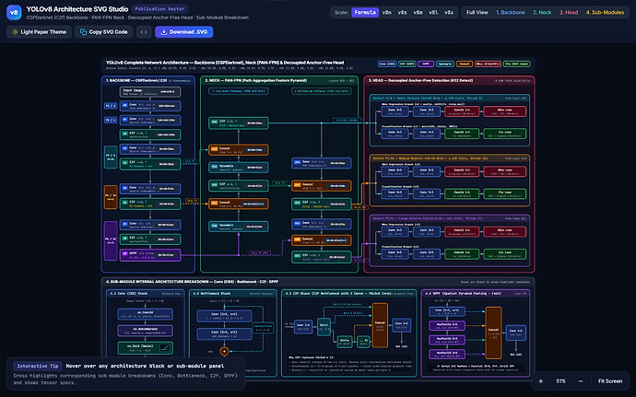636x397 pixels.
Task: Switch to the 2. Neck tab
Action: [x=542, y=13]
